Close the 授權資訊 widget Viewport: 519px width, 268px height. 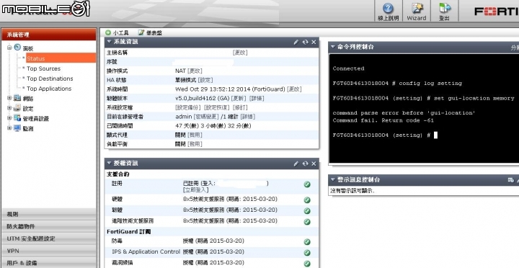point(314,164)
